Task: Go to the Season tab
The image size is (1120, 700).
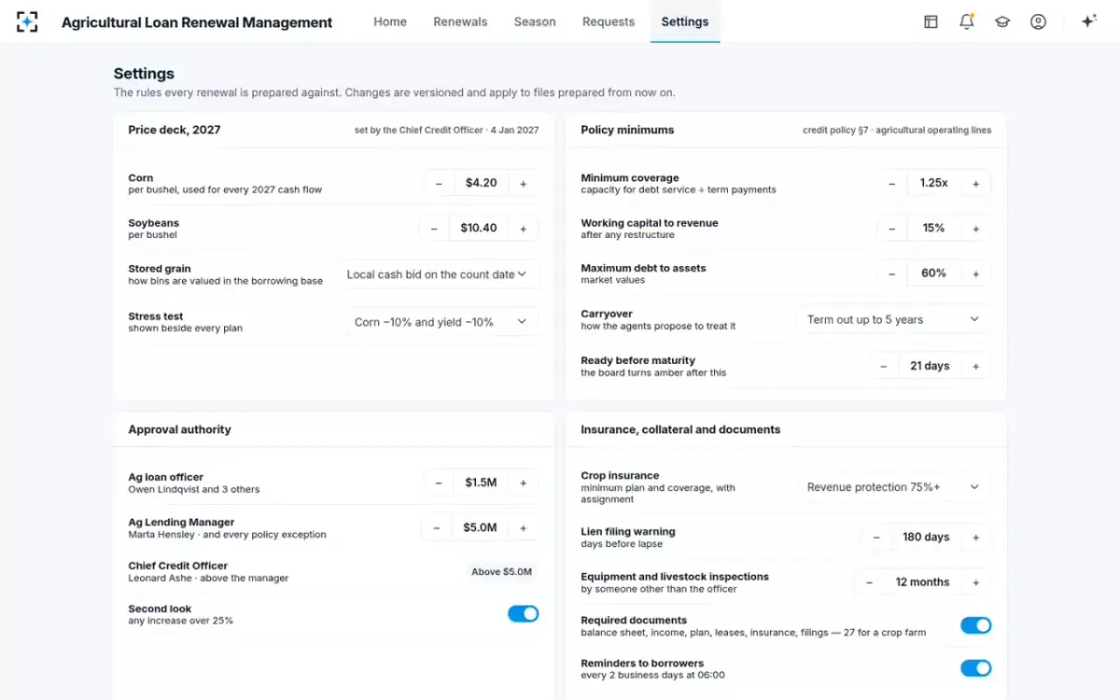Action: pyautogui.click(x=535, y=21)
